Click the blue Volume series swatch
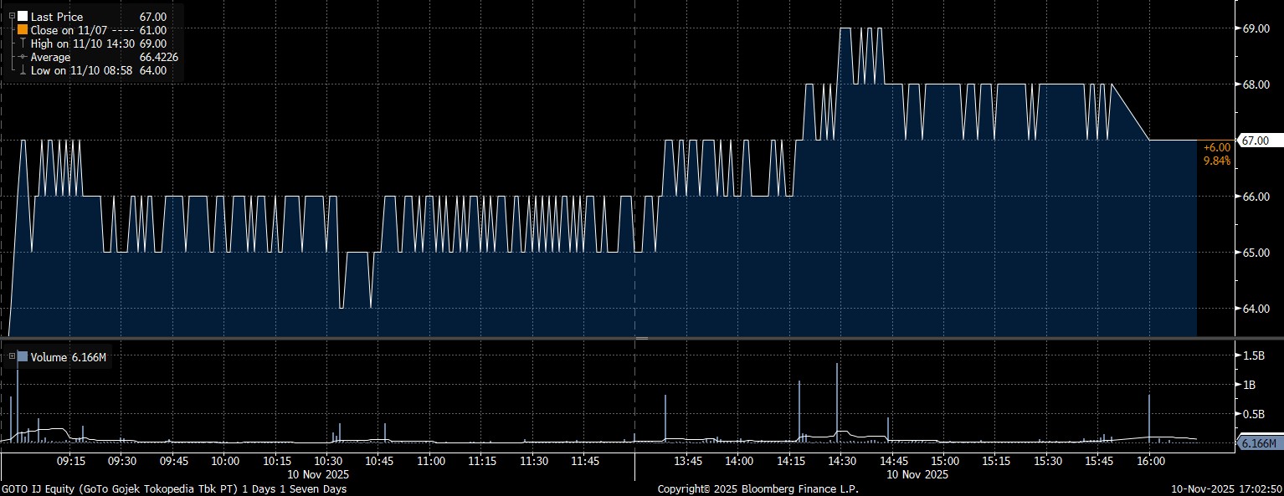The image size is (1284, 496). pyautogui.click(x=23, y=357)
